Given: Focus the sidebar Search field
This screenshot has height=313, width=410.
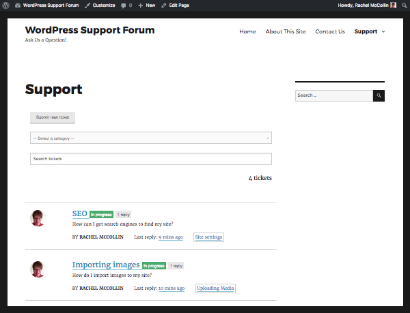Looking at the screenshot, I should click(334, 95).
